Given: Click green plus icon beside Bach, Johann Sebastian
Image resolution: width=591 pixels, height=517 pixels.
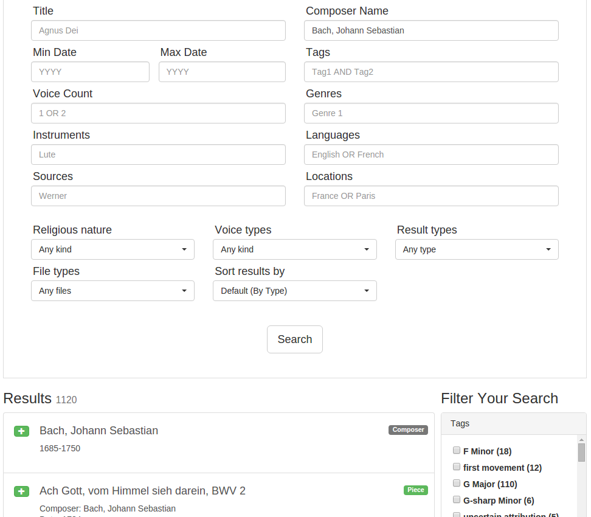Looking at the screenshot, I should point(21,431).
